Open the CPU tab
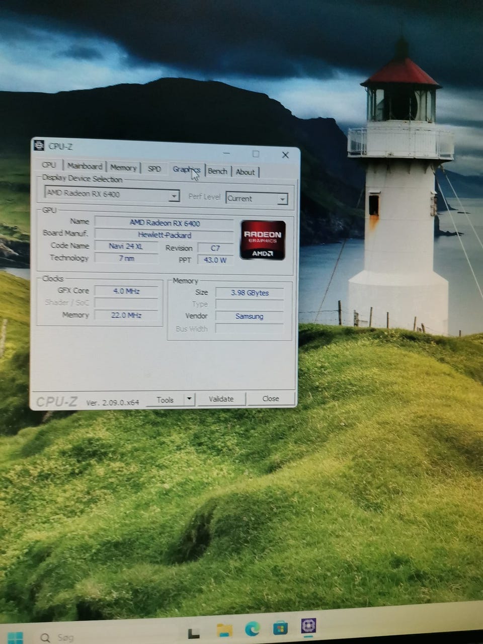The image size is (483, 644). (x=49, y=165)
